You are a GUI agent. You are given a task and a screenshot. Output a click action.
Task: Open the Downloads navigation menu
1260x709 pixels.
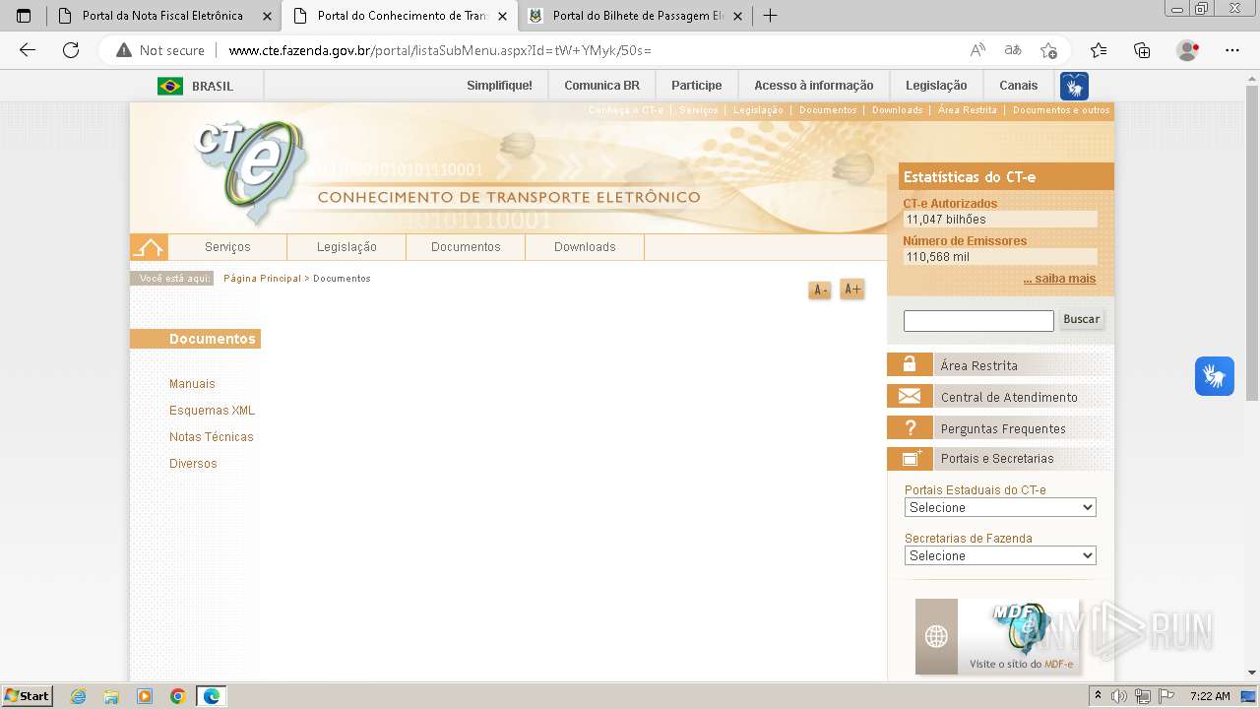585,247
